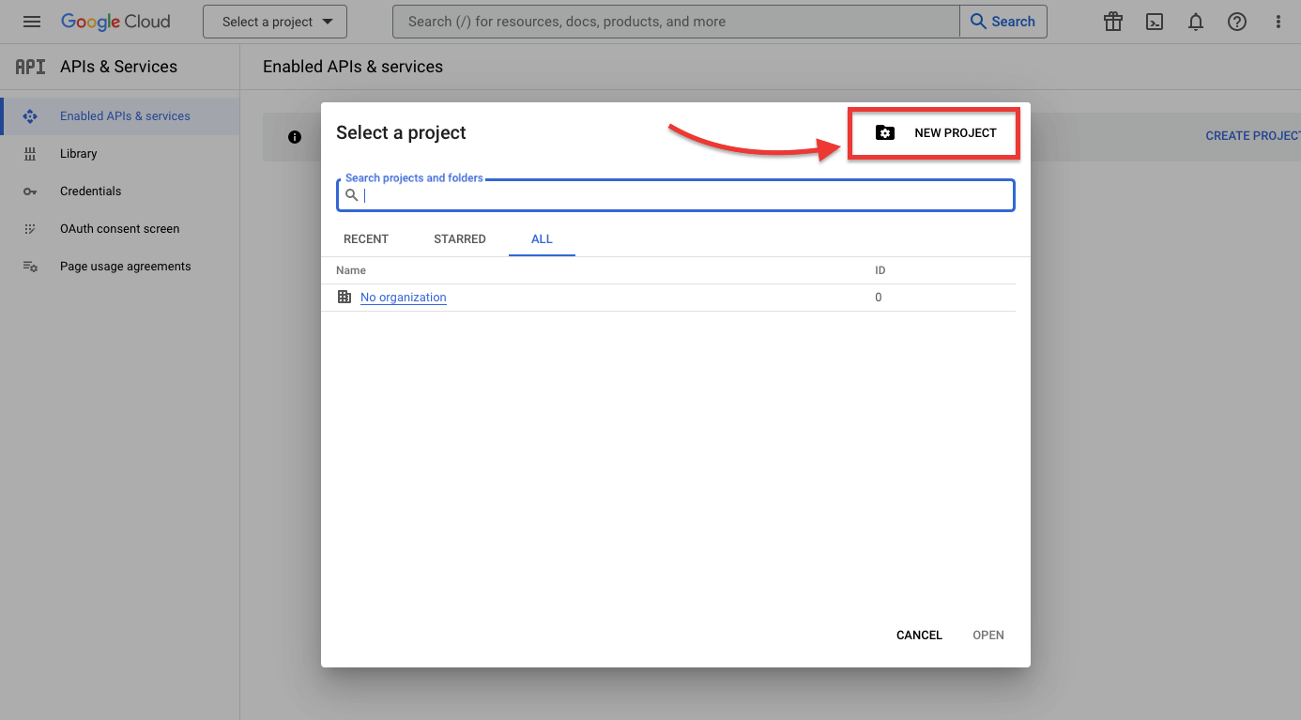Switch to the RECENT tab
Screen dimensions: 1301x720
(366, 239)
